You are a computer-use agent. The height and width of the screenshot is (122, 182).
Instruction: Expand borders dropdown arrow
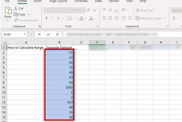pyautogui.click(x=74, y=18)
